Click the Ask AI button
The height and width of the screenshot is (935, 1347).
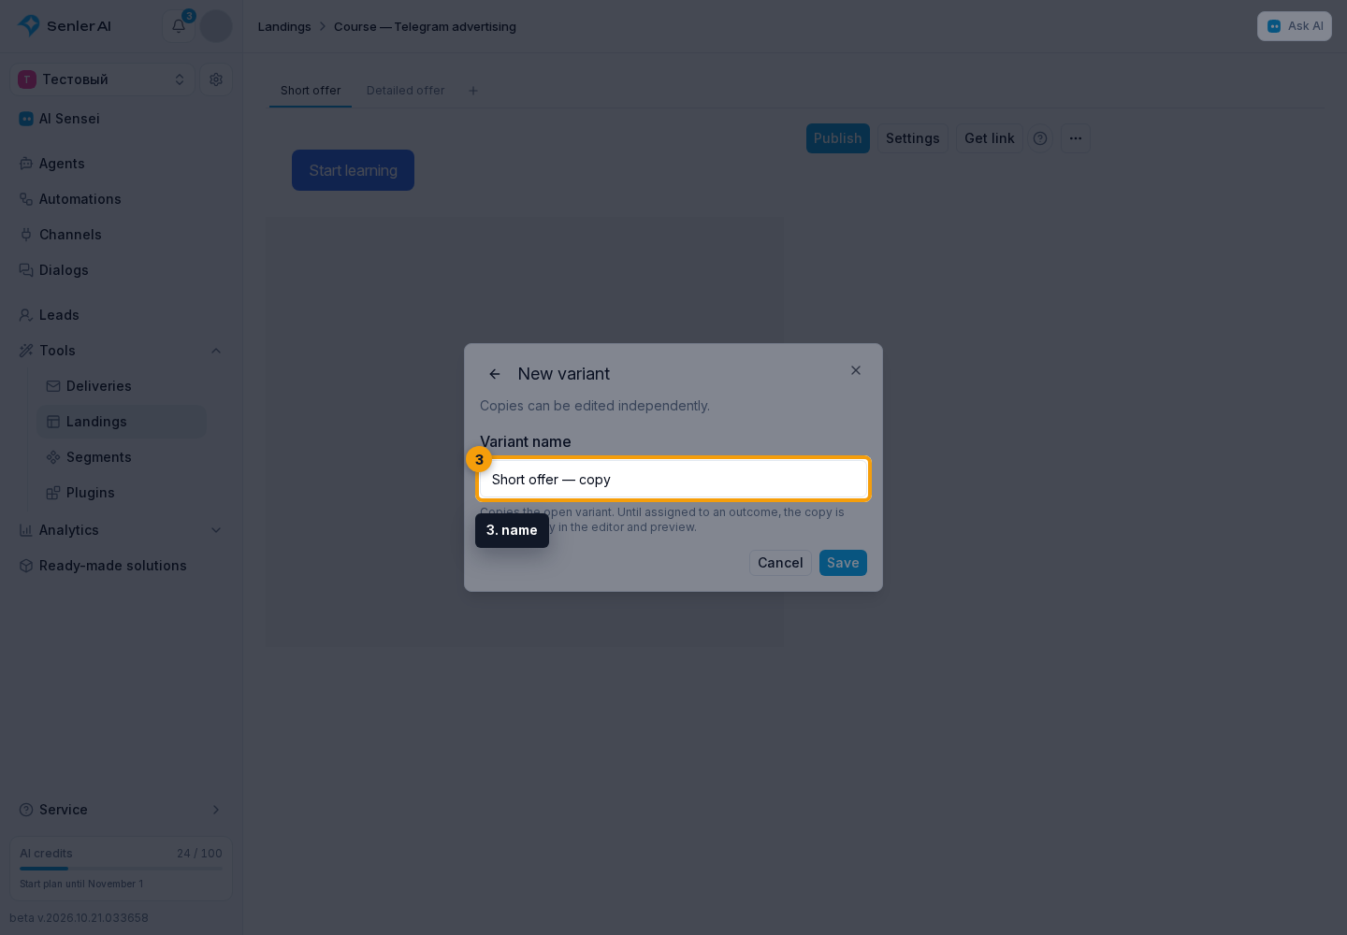point(1295,26)
